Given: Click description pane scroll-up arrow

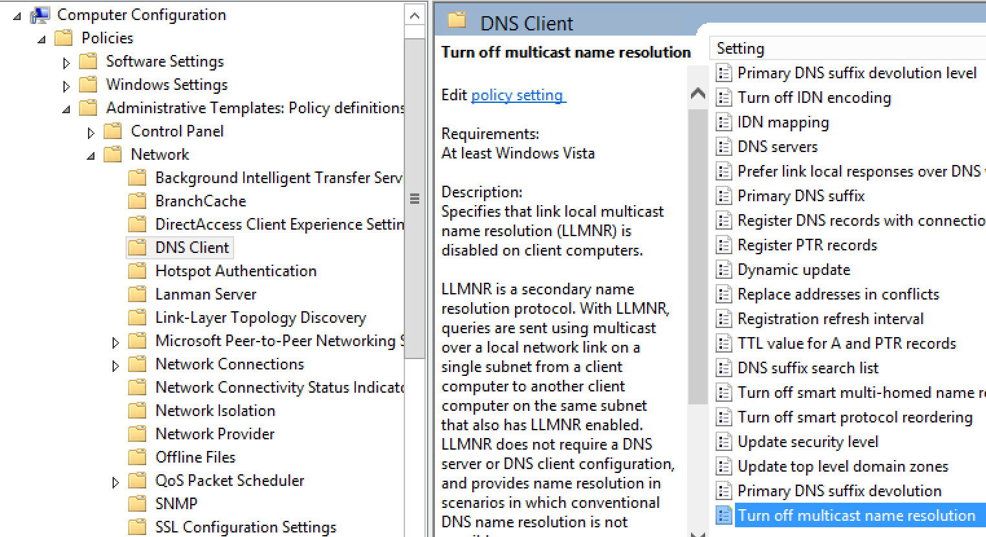Looking at the screenshot, I should (697, 94).
